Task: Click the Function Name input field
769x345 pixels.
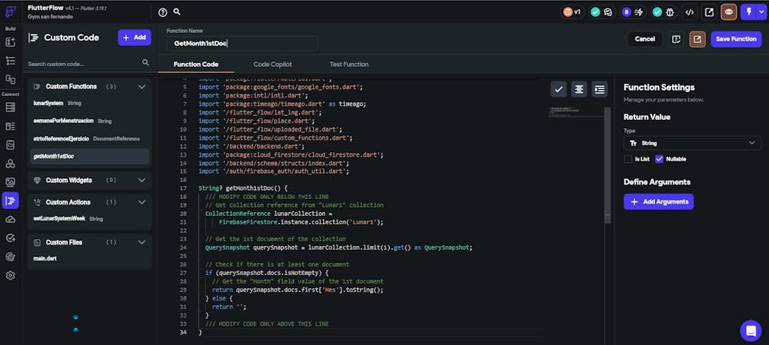Action: (x=241, y=44)
